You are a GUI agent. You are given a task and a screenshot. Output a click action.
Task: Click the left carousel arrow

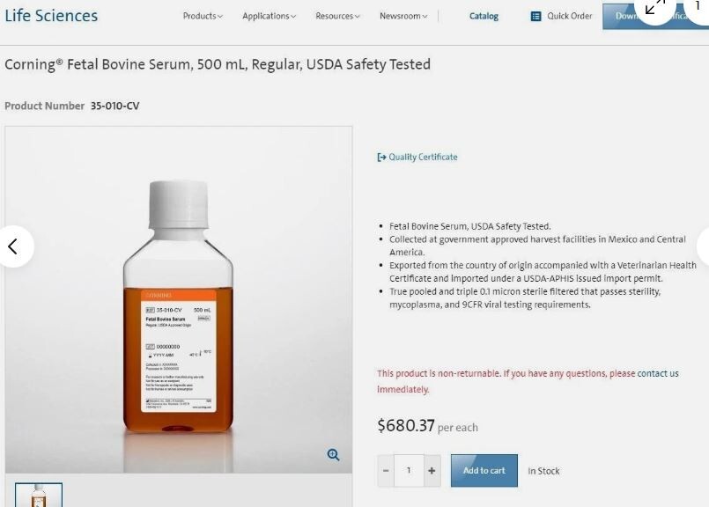14,247
